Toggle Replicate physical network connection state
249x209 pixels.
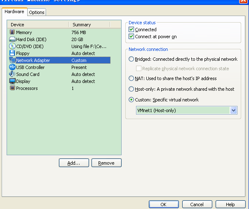coord(139,69)
